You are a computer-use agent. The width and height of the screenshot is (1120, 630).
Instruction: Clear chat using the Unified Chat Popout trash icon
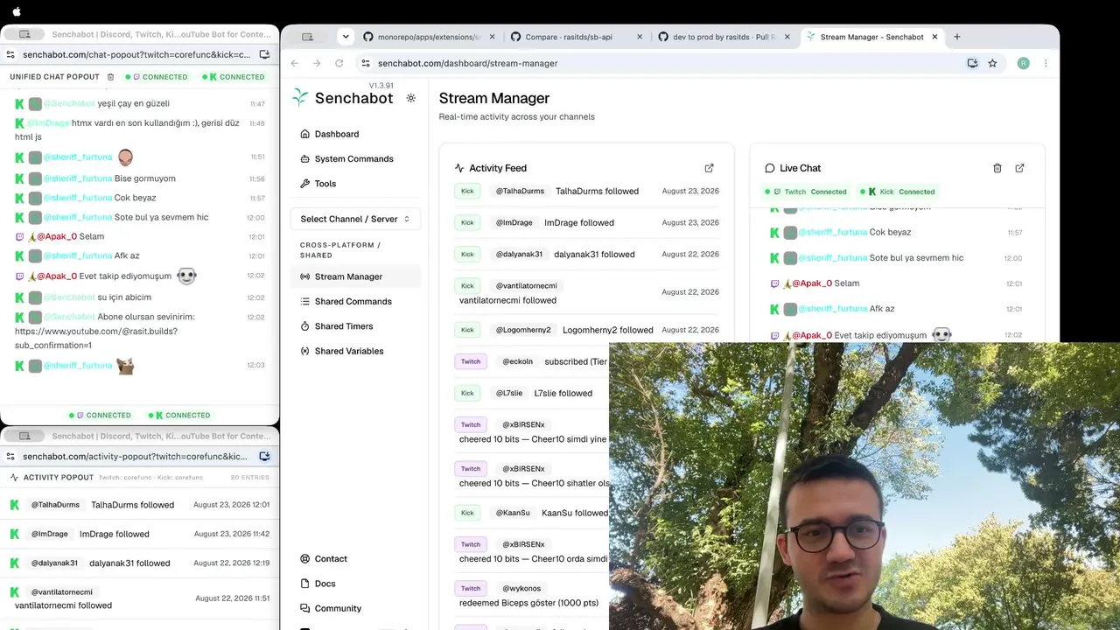[110, 77]
